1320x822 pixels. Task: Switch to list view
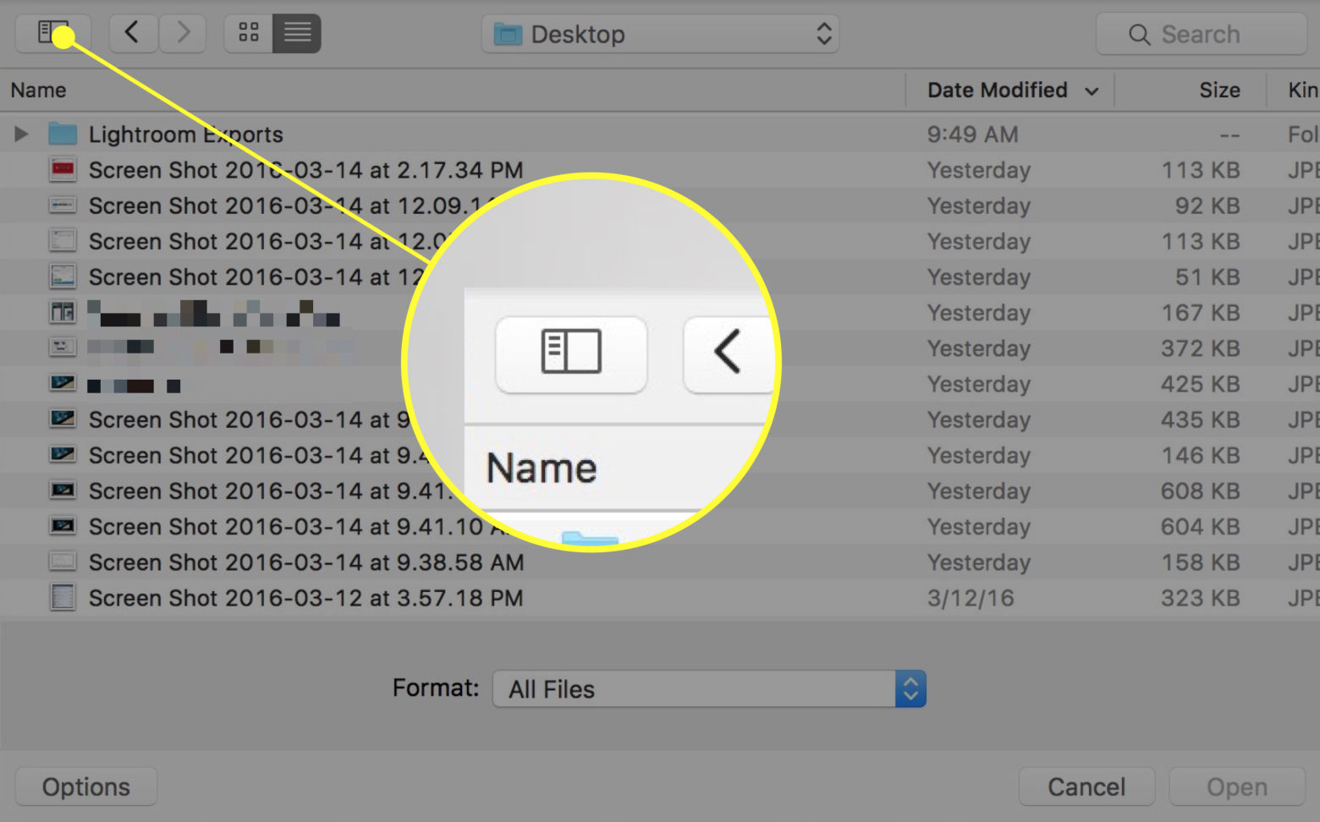click(296, 33)
